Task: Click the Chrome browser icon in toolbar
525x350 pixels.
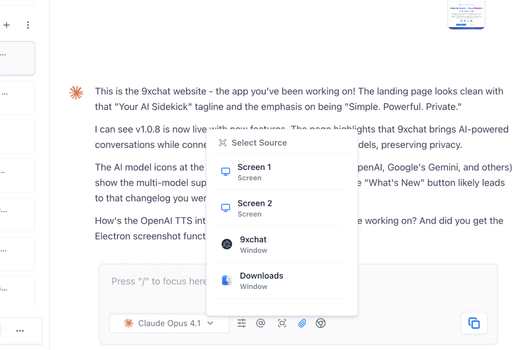Action: [321, 323]
